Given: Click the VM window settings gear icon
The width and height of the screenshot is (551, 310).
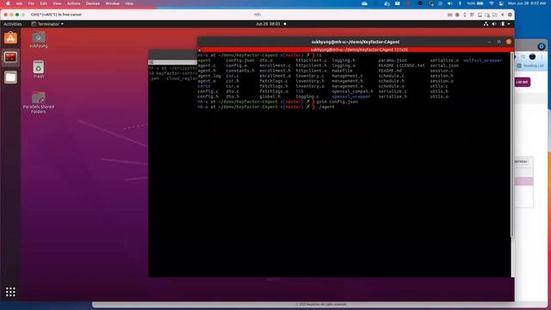Looking at the screenshot, I should pos(510,15).
